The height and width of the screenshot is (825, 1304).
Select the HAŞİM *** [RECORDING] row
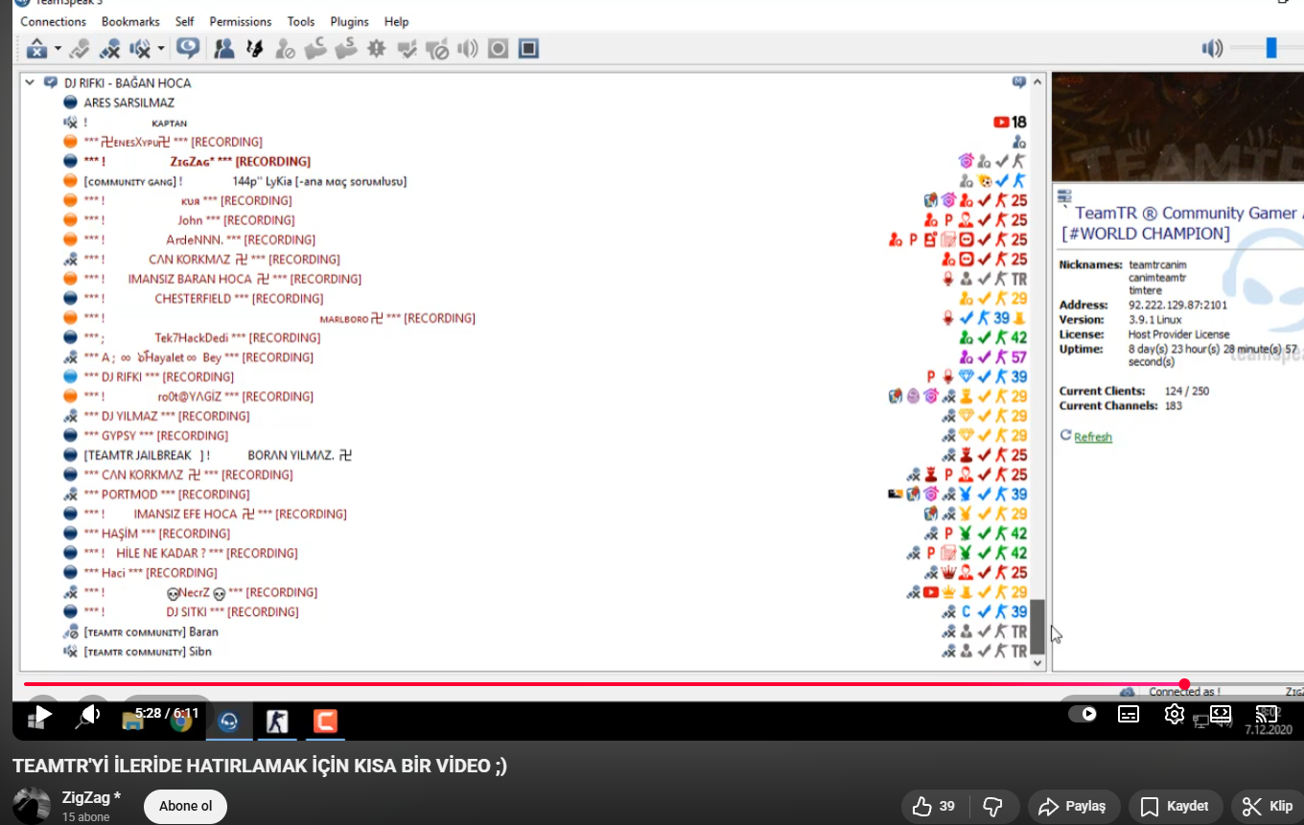click(157, 534)
